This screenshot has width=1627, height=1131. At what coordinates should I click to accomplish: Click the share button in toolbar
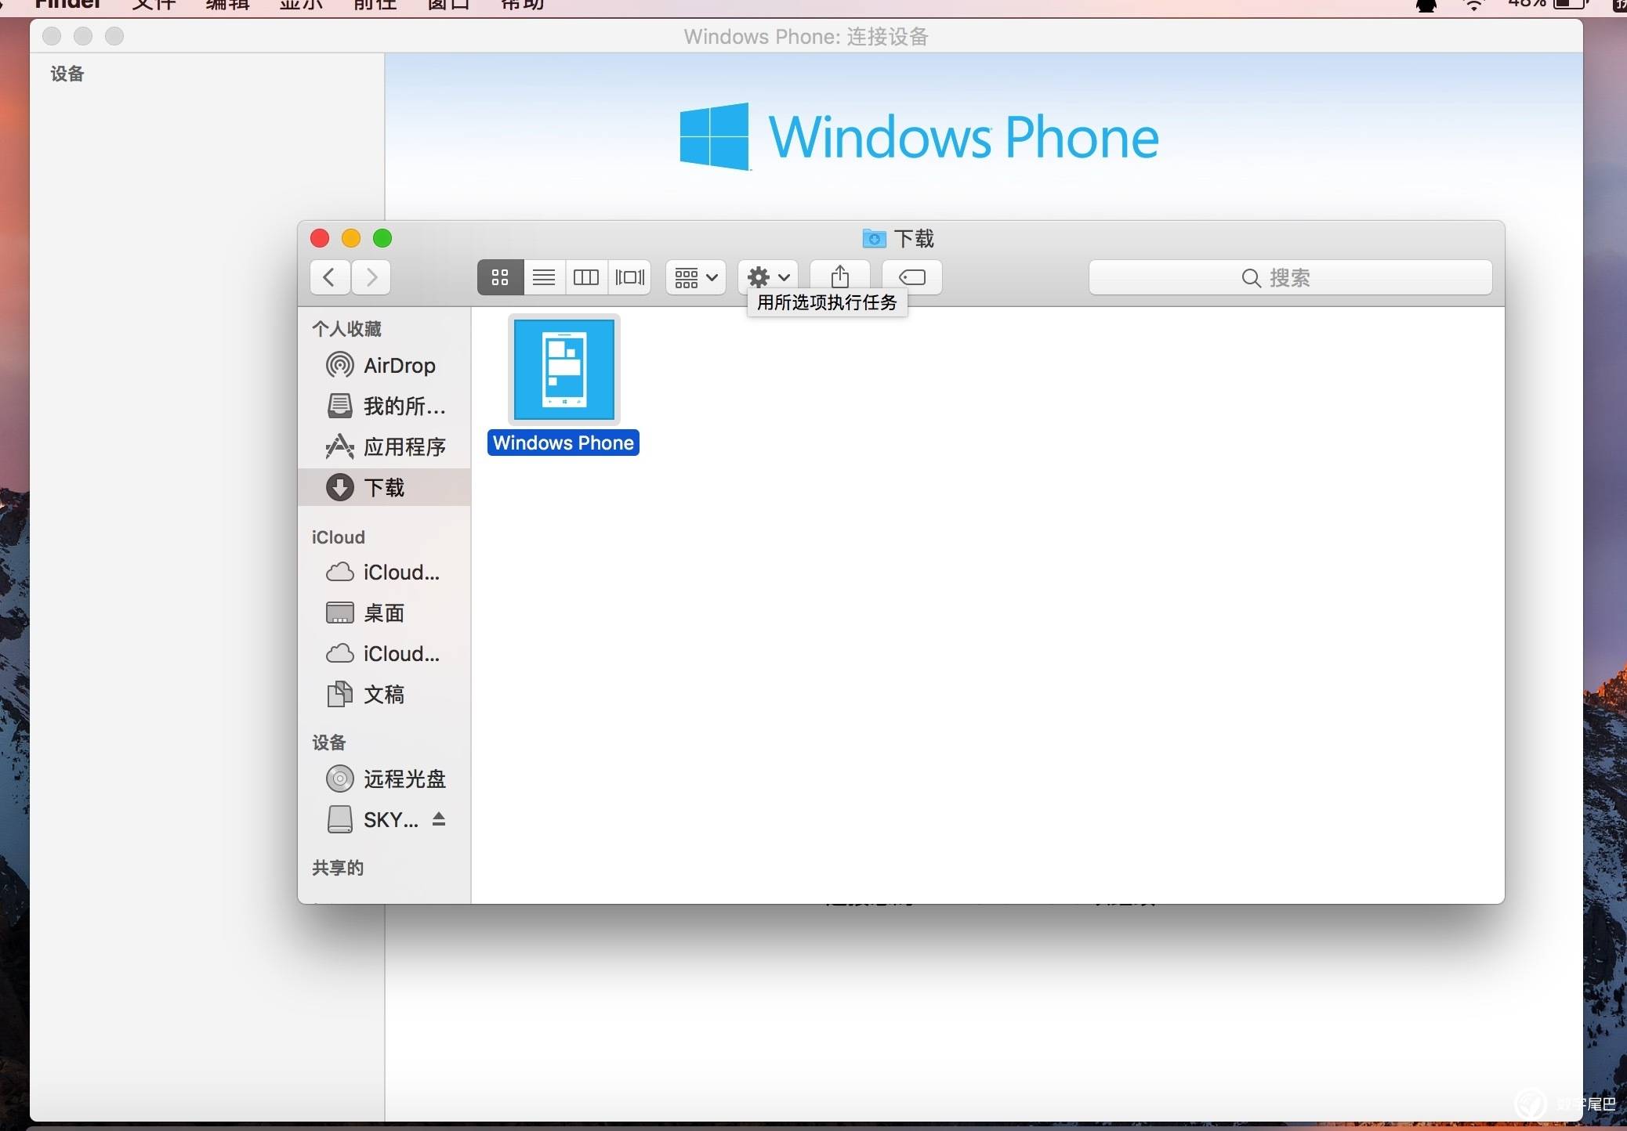tap(839, 277)
